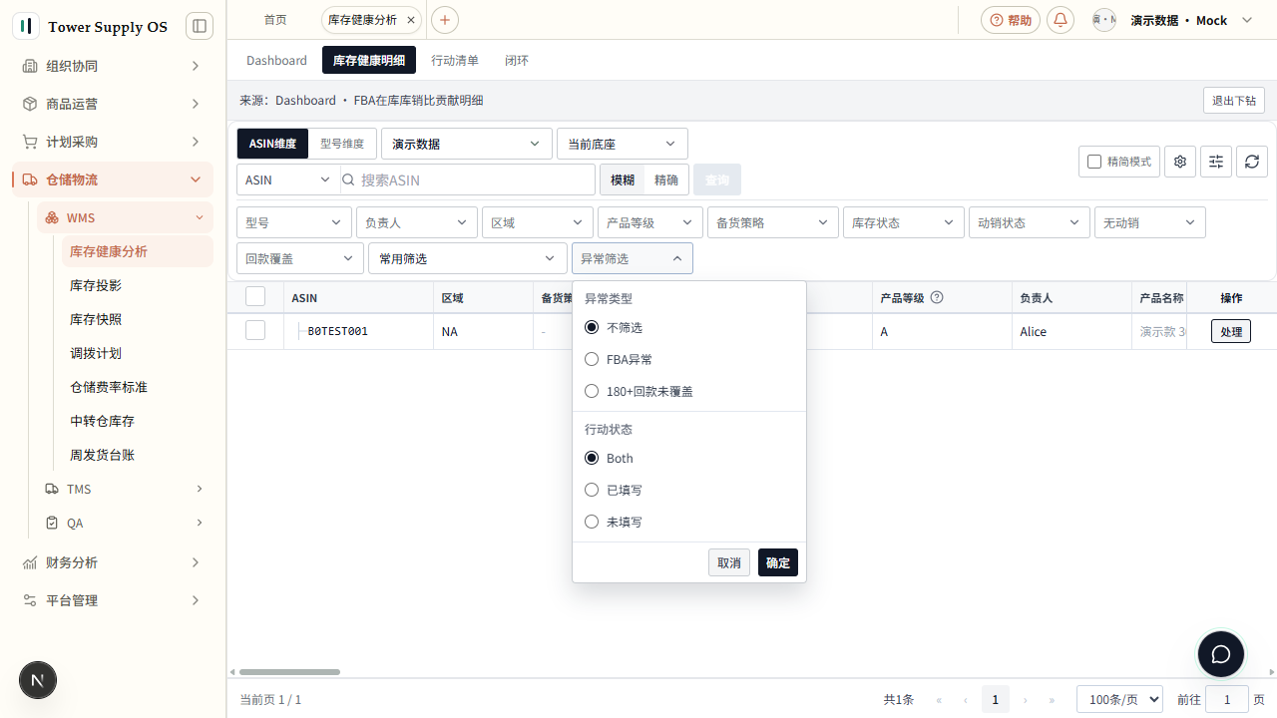Open the settings gear icon
The width and height of the screenshot is (1277, 718).
[1180, 162]
